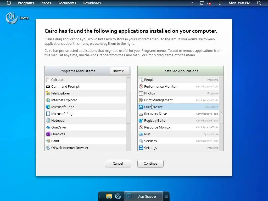Click the "Recovery Drive" text label
Screen dimensions: 268x201
(x=155, y=114)
